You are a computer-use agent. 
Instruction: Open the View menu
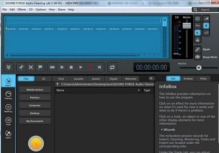pyautogui.click(x=52, y=9)
